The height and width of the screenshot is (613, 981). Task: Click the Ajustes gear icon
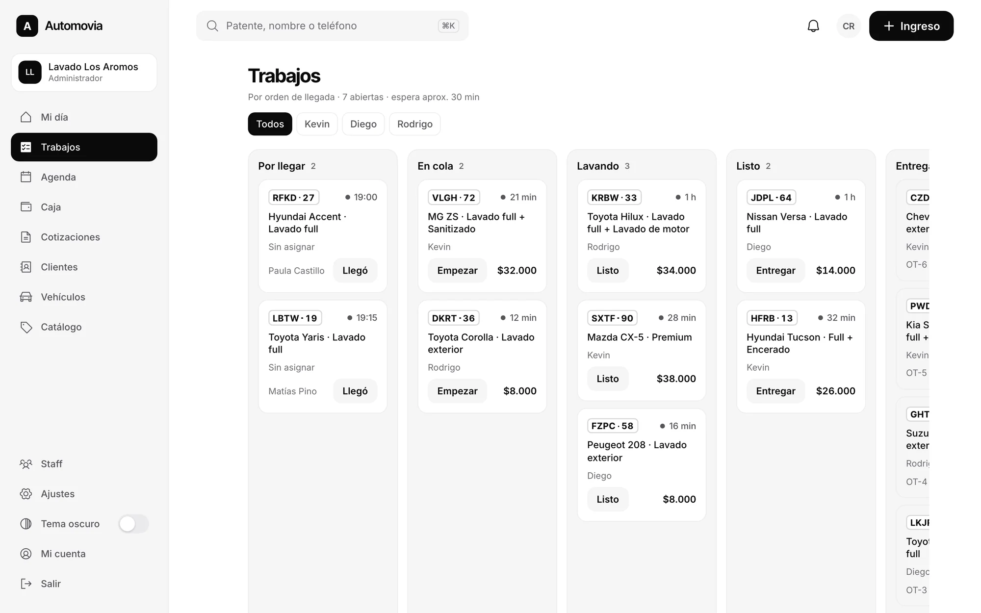pyautogui.click(x=26, y=494)
